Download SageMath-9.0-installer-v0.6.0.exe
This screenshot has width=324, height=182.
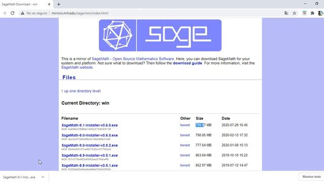click(x=90, y=135)
